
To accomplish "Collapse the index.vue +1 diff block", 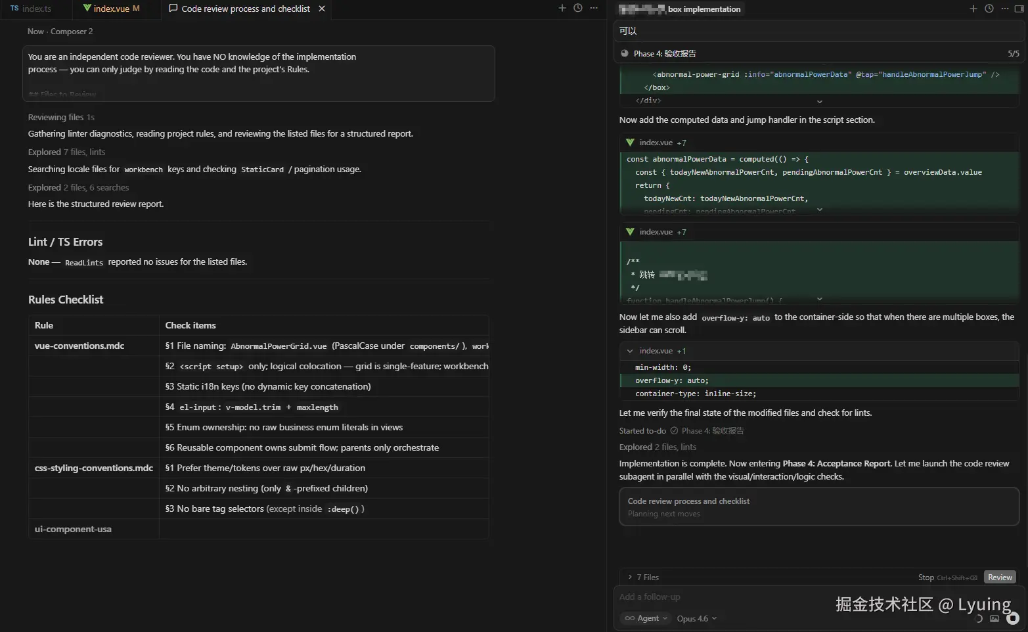I will pyautogui.click(x=630, y=351).
